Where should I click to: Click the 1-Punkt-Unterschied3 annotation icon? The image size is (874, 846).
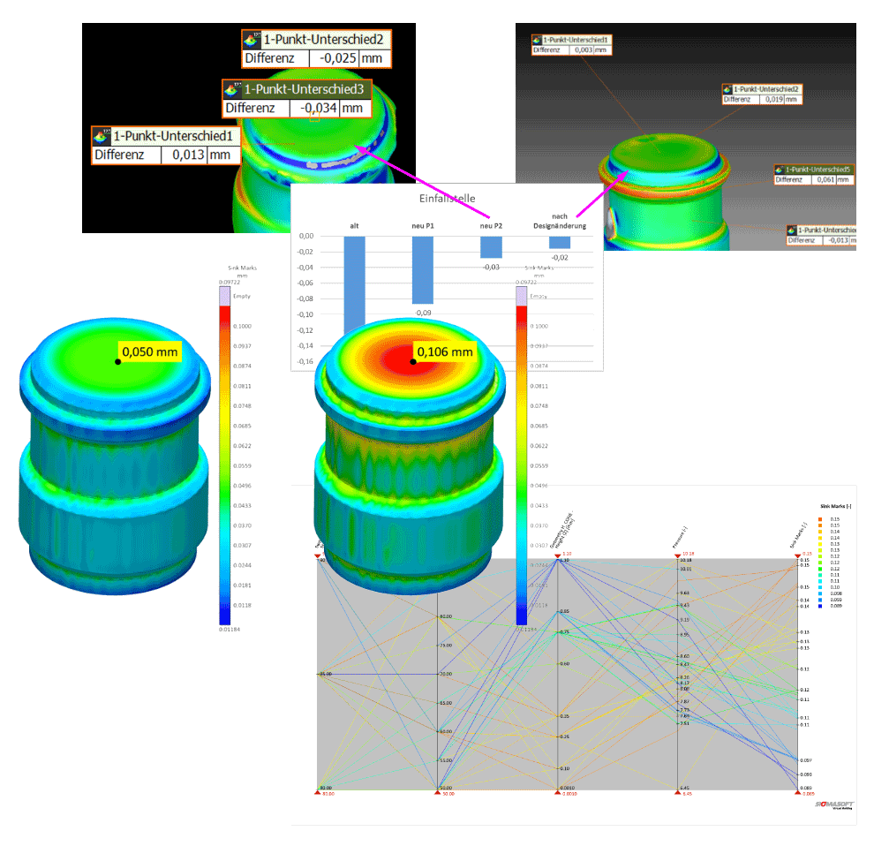pos(233,89)
